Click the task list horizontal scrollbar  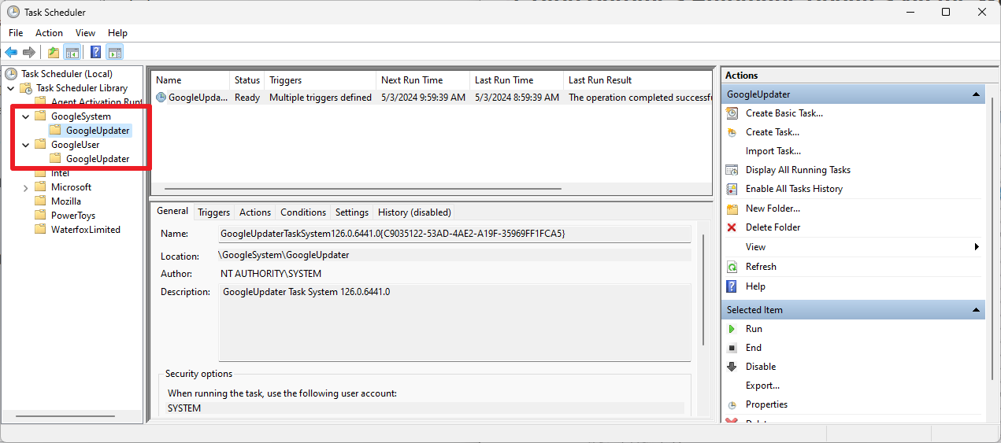363,189
